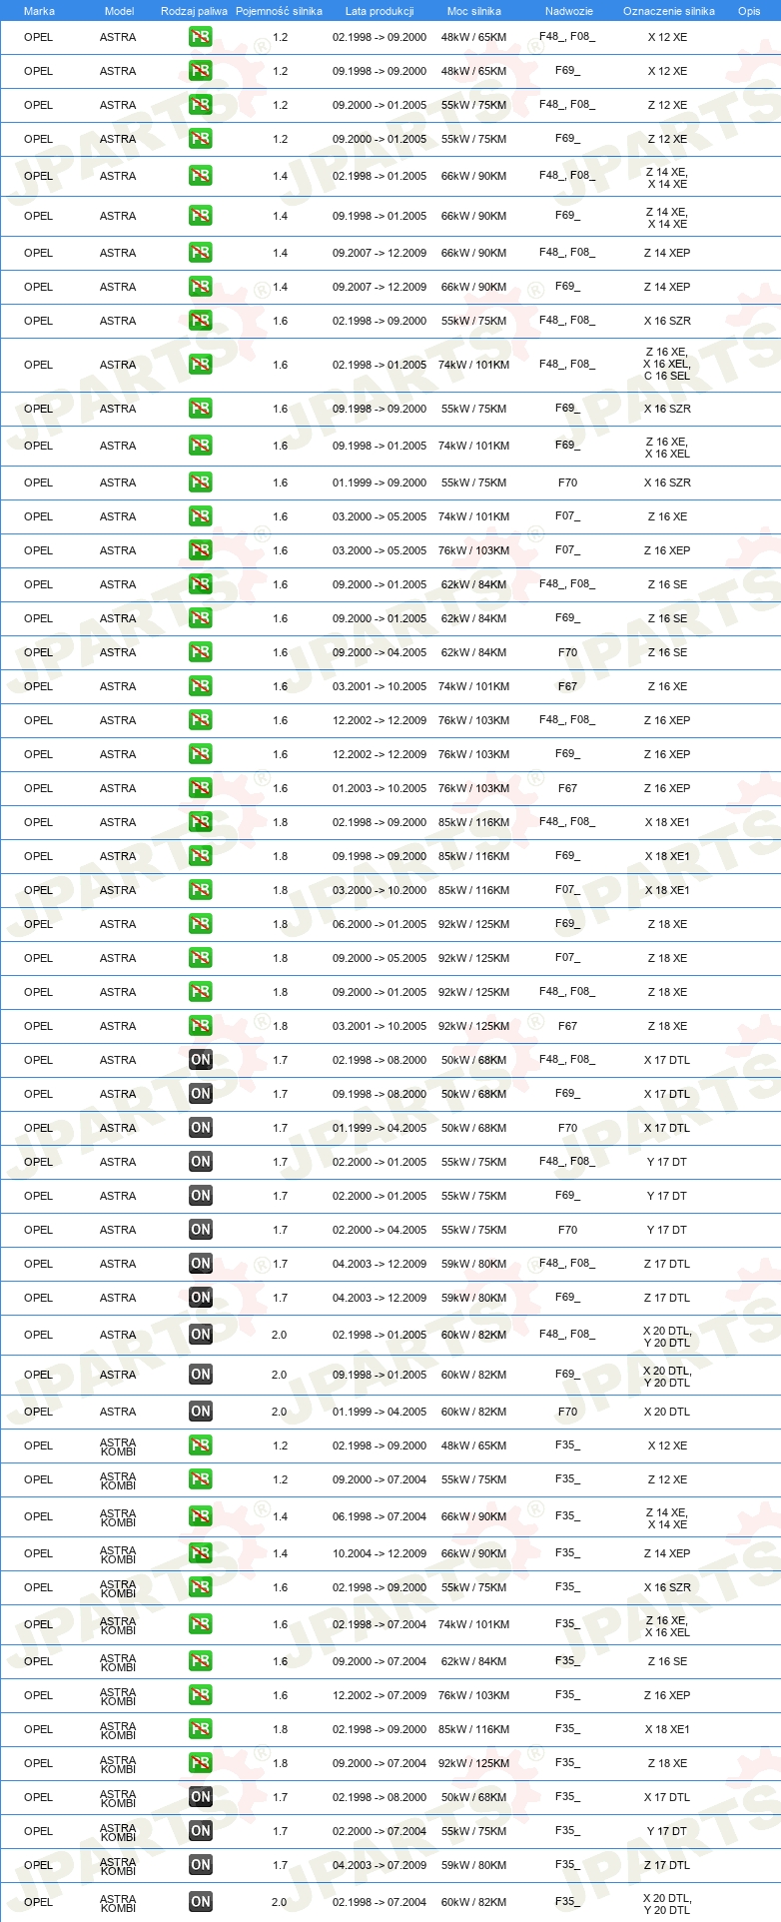This screenshot has width=781, height=1922.
Task: Select petrol icon in F07_ Z 18 XE row
Action: [x=200, y=958]
